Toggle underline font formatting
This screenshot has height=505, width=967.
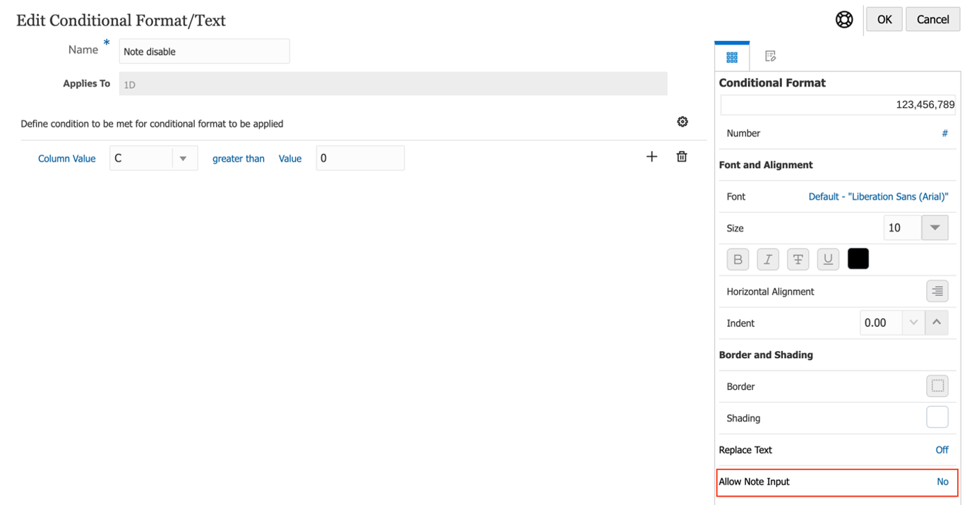click(828, 260)
